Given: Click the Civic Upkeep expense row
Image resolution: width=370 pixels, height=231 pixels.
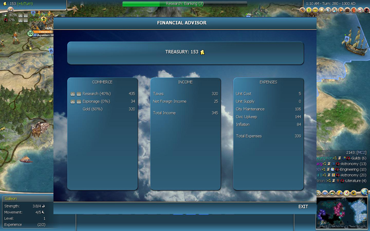Looking at the screenshot, I should 268,117.
